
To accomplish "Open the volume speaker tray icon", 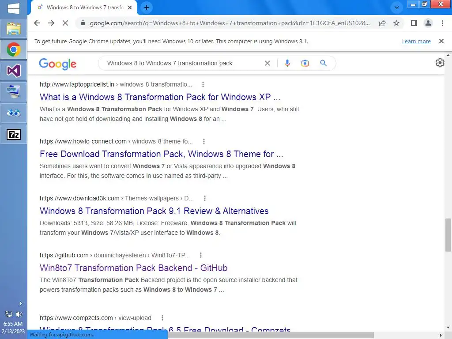I will (19, 314).
